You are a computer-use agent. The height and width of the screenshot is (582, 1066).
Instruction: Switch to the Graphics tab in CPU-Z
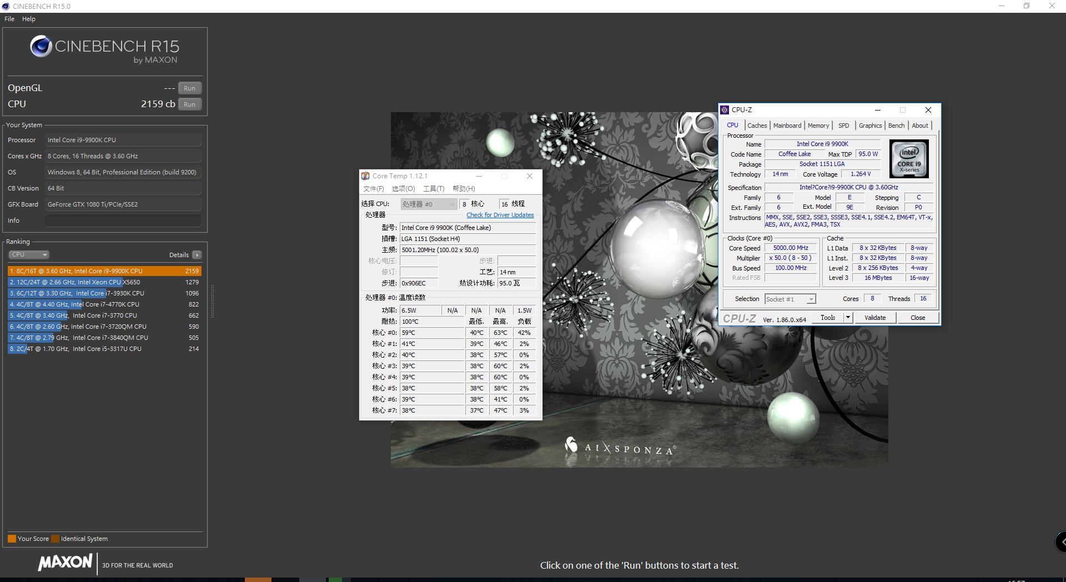coord(870,126)
